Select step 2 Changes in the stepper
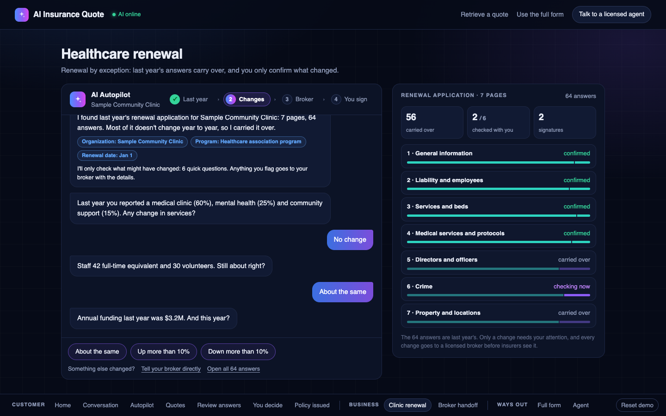666x416 pixels. [x=247, y=99]
